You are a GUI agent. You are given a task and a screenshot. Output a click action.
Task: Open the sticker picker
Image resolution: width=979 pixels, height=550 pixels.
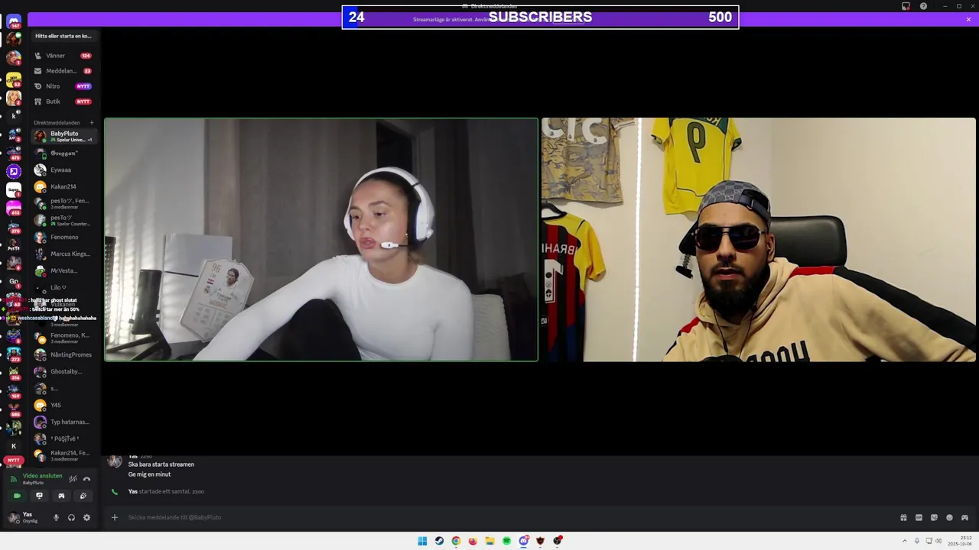pos(934,517)
